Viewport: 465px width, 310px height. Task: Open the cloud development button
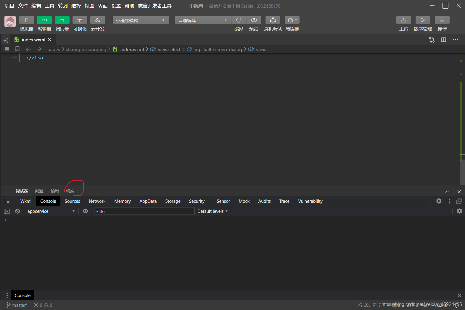97,20
